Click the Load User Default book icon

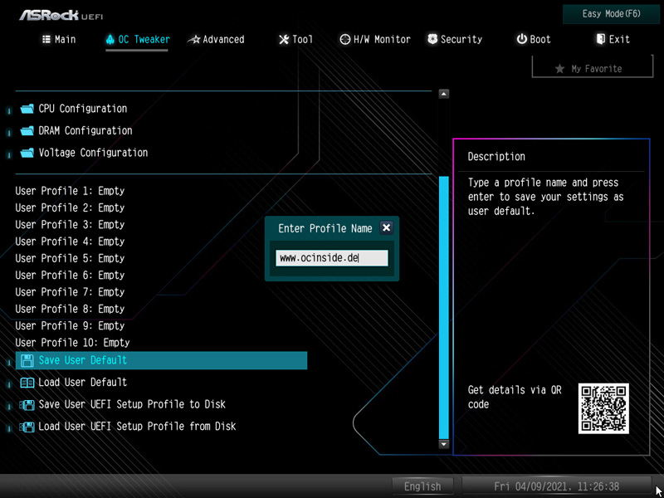[x=27, y=383]
